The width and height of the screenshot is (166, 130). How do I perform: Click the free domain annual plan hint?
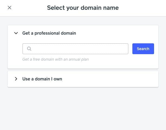click(x=55, y=59)
